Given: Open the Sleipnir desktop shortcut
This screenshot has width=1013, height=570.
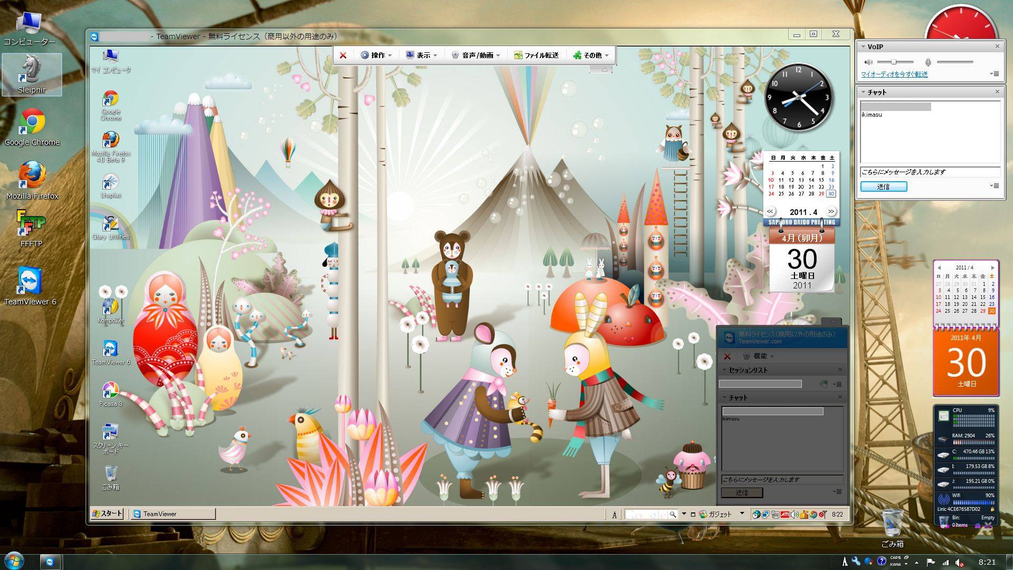Looking at the screenshot, I should tap(32, 74).
